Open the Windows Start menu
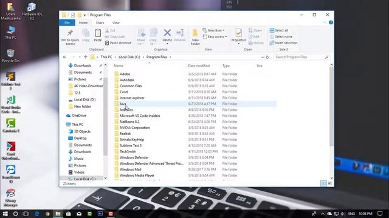The image size is (389, 218). 5,214
